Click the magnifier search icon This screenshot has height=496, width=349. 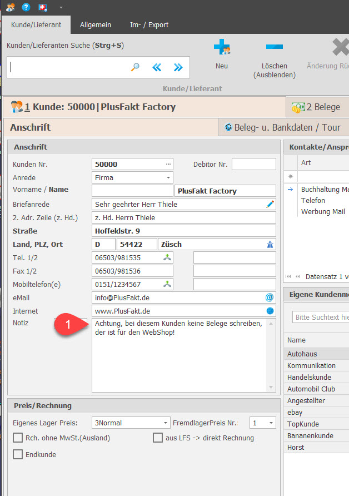pos(135,67)
